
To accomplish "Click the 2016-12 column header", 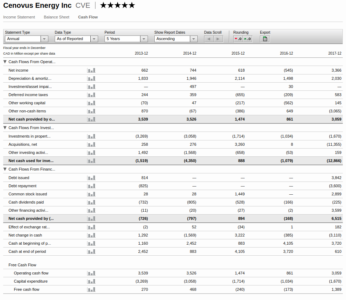I will pos(286,53).
